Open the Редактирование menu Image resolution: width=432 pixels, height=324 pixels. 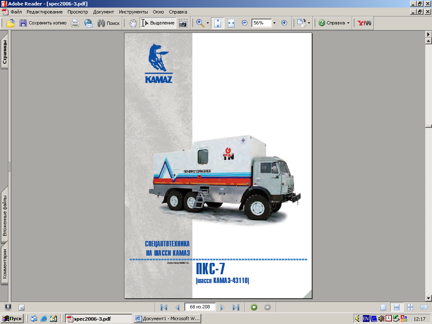pyautogui.click(x=45, y=12)
